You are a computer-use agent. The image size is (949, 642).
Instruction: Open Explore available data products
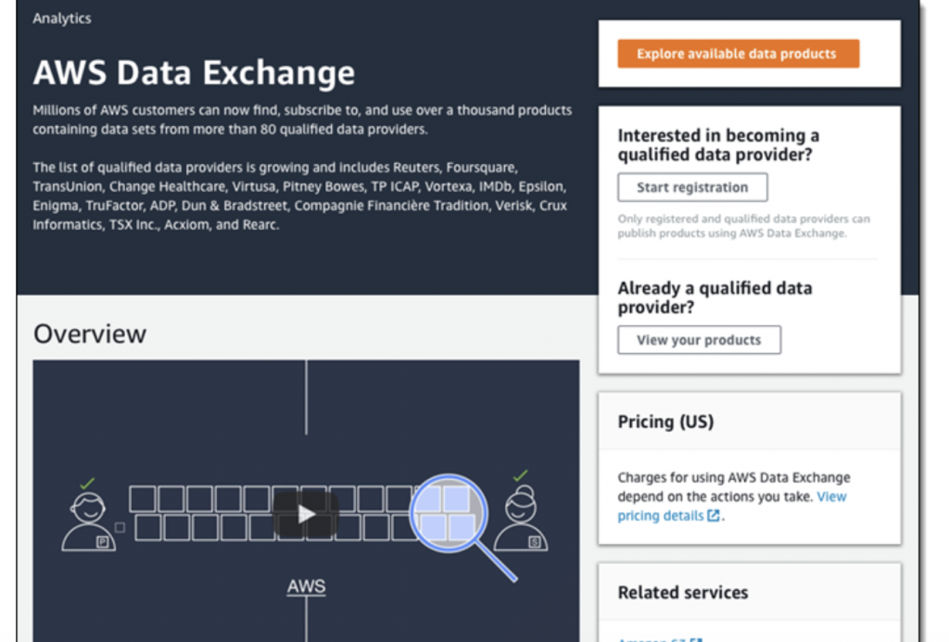pyautogui.click(x=738, y=54)
